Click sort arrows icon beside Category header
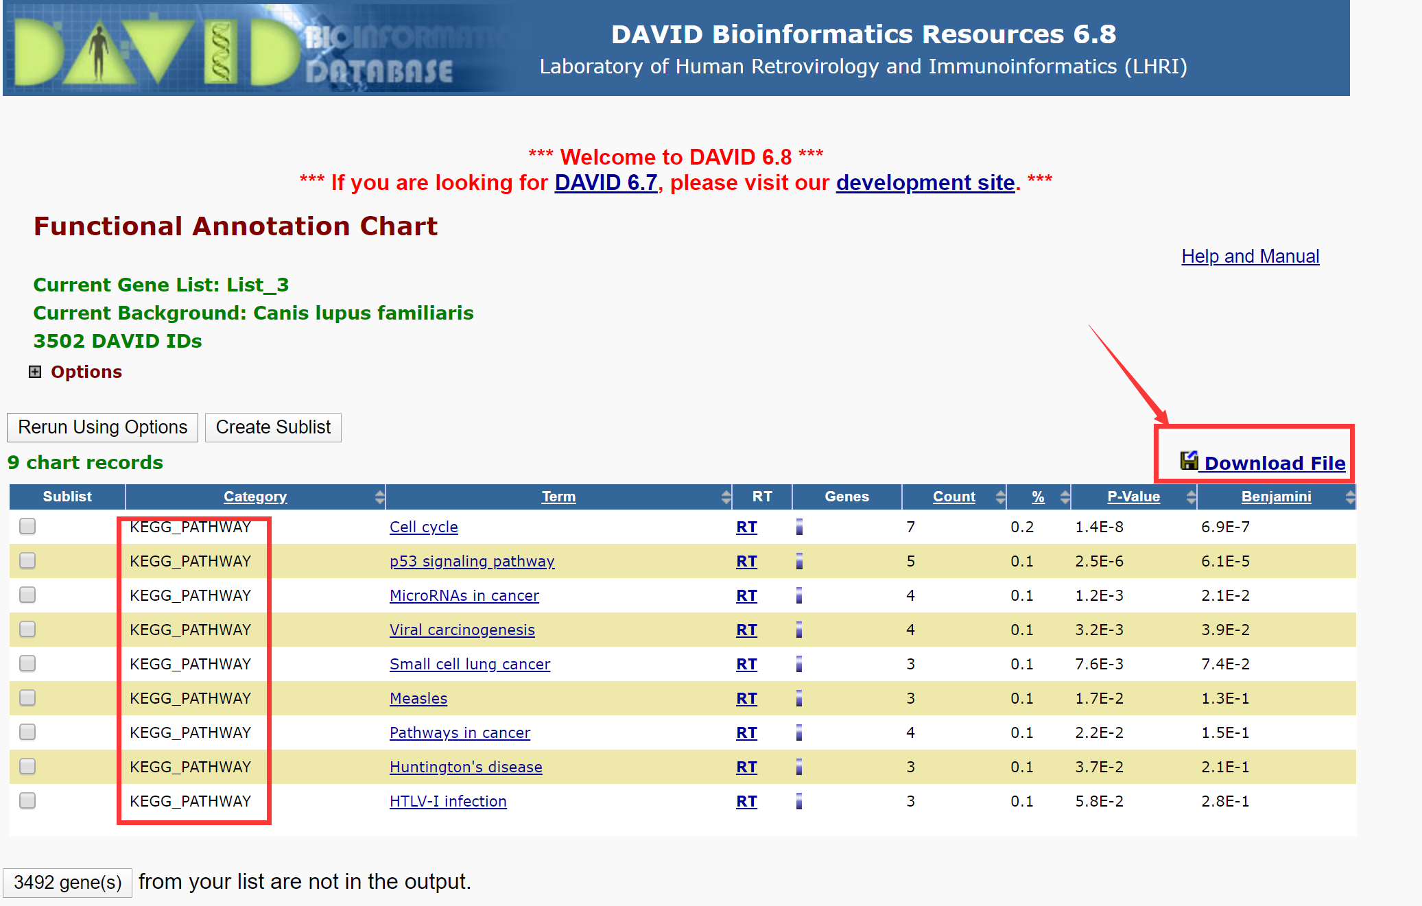 pyautogui.click(x=379, y=497)
